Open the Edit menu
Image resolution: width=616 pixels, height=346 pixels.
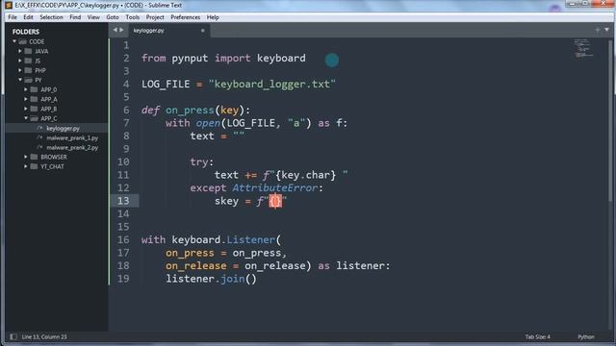(28, 17)
